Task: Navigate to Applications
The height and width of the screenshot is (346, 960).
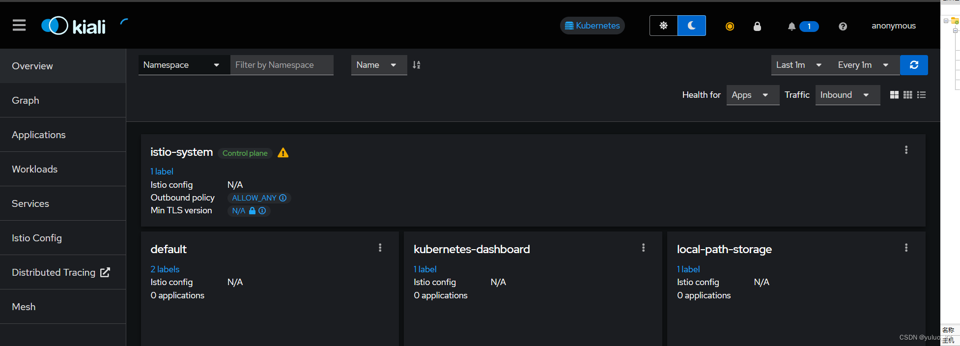Action: pos(63,135)
